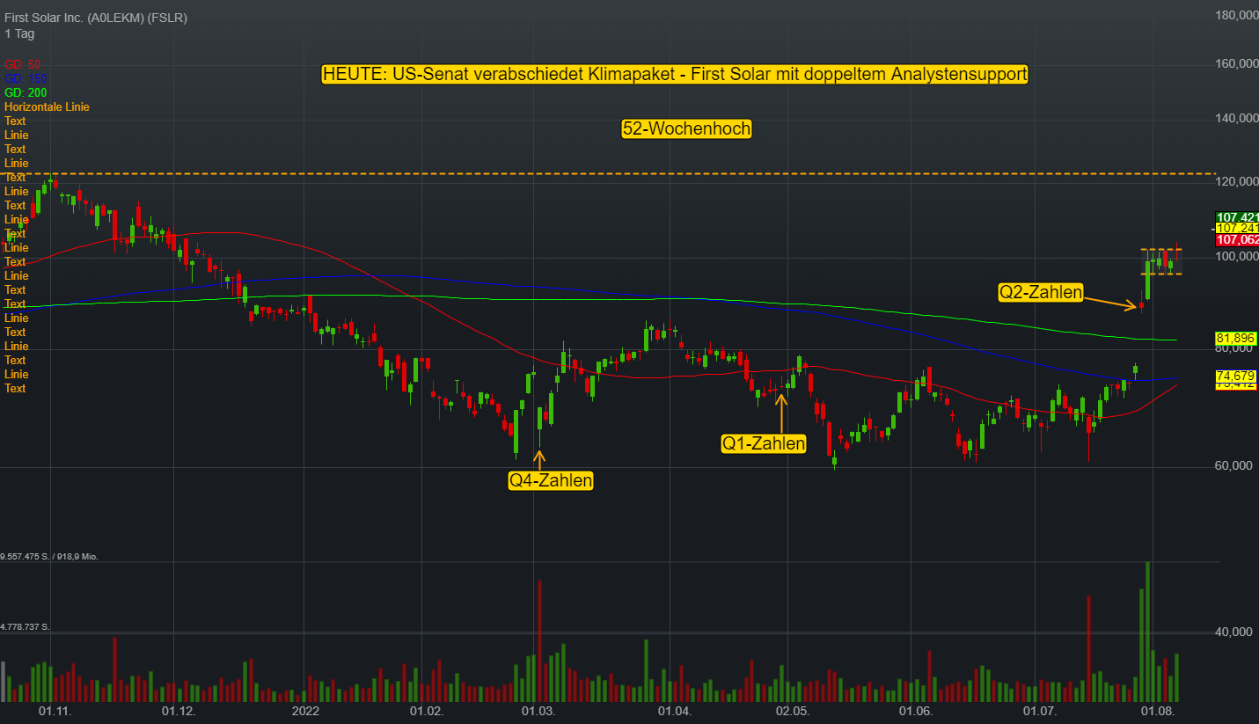Click the 01.07. date axis label

click(1039, 710)
